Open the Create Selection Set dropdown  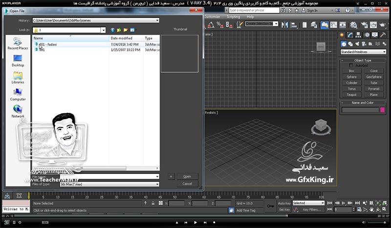point(276,23)
